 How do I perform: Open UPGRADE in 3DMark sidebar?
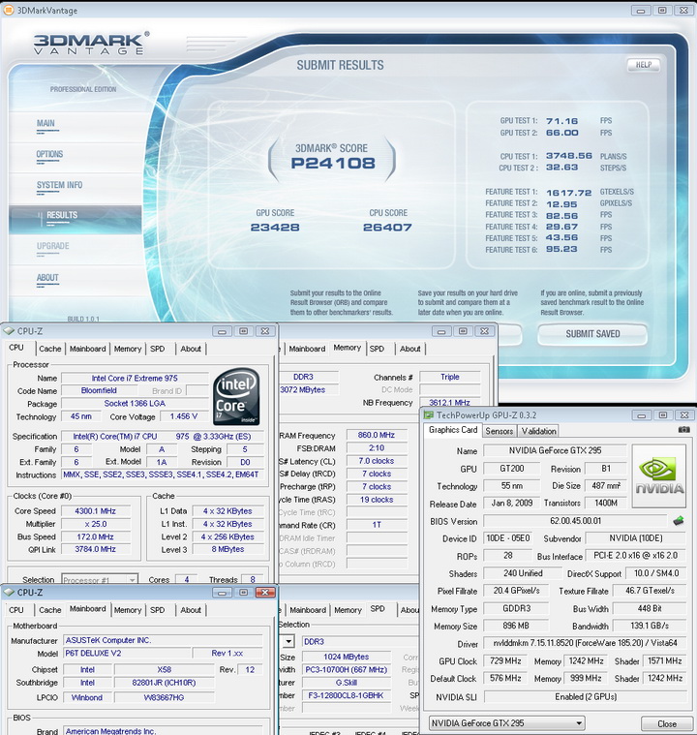coord(53,246)
